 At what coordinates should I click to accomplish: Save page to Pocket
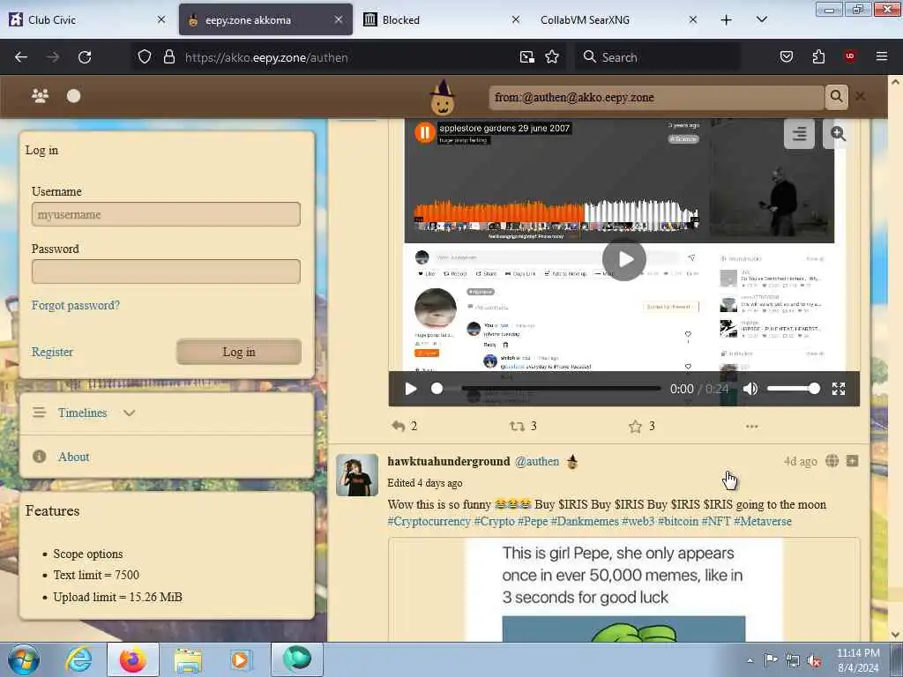click(787, 57)
